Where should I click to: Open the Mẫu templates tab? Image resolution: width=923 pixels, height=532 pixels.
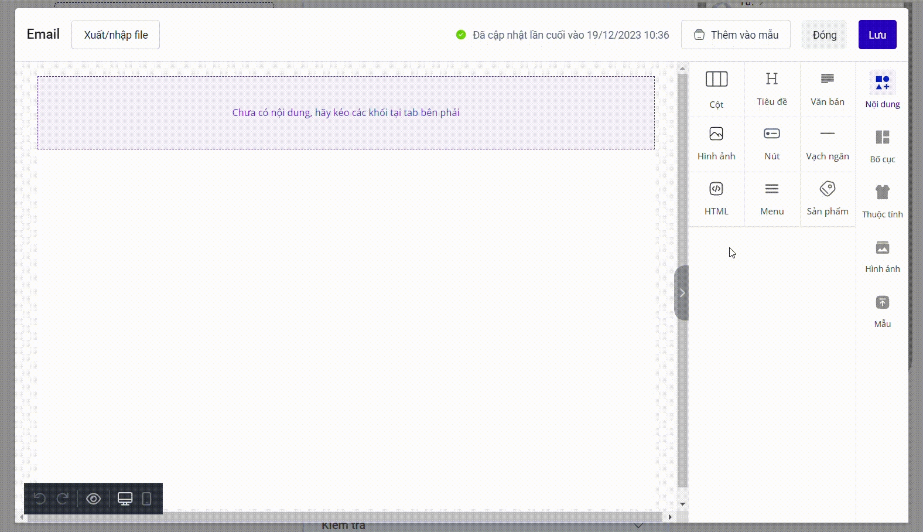click(x=882, y=311)
